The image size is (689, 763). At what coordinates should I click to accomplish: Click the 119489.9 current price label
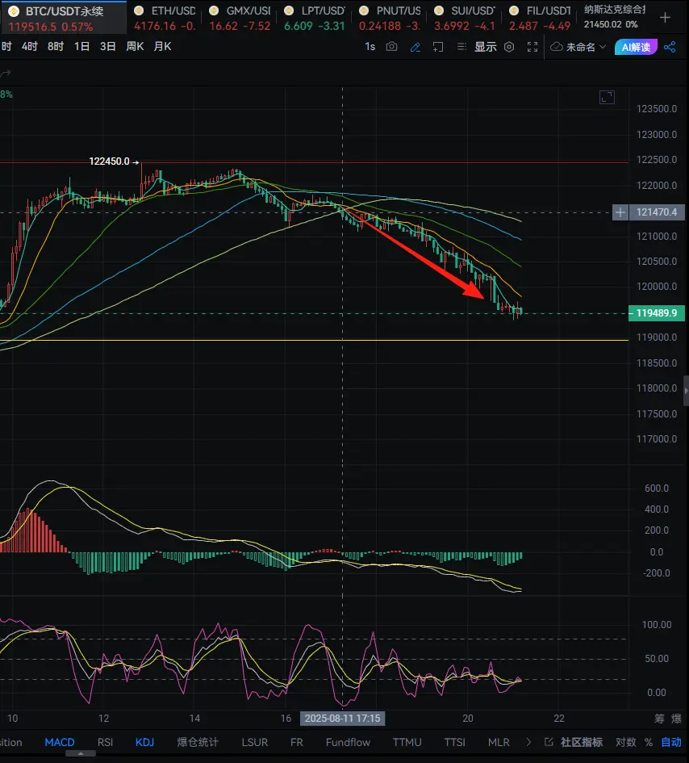pos(657,313)
